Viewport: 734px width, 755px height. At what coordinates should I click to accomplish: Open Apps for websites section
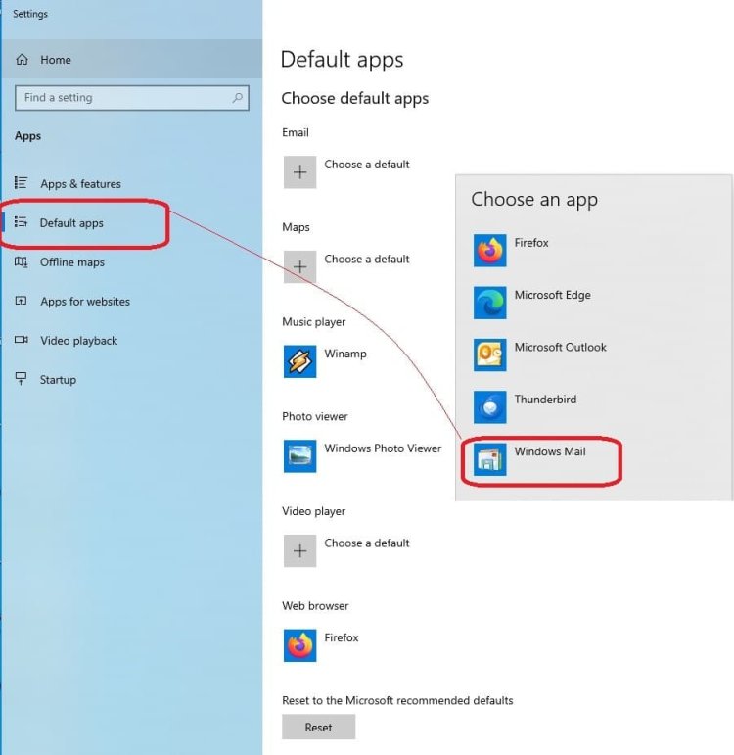(x=84, y=302)
